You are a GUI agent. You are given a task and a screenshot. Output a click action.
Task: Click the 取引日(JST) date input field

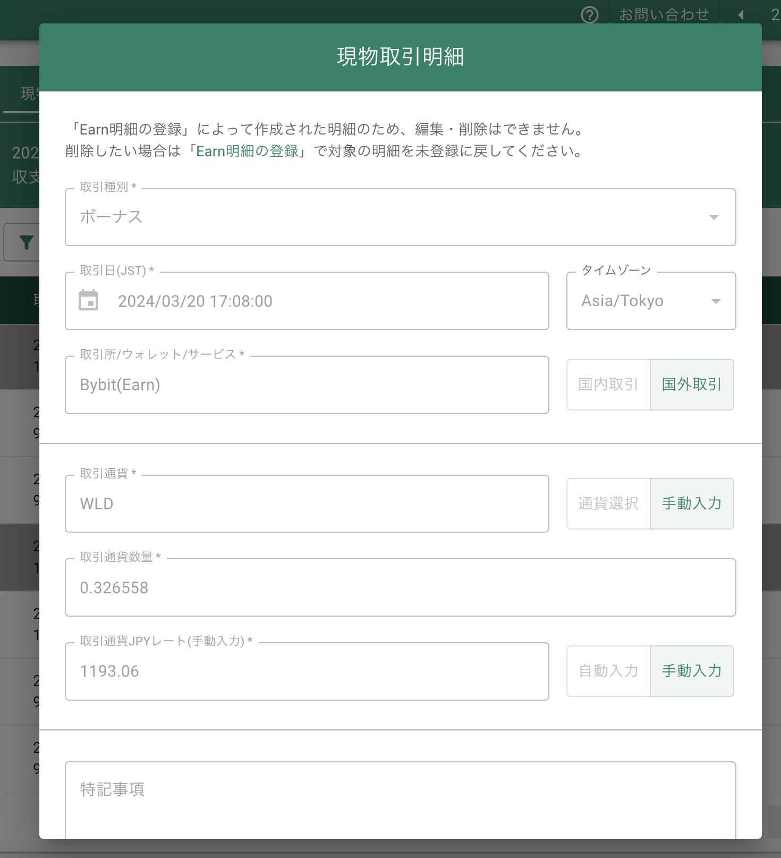pyautogui.click(x=307, y=301)
